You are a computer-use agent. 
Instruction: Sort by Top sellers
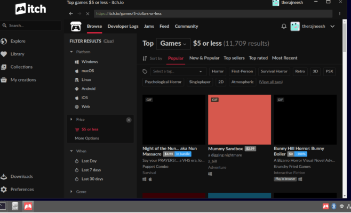[x=234, y=58]
